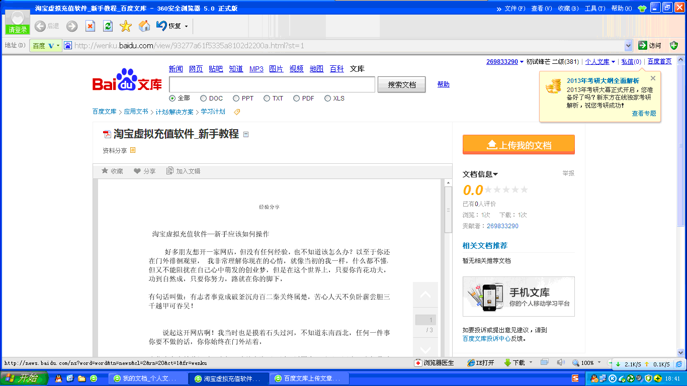
Task: Click the Baidu 文库 logo
Action: pos(127,80)
